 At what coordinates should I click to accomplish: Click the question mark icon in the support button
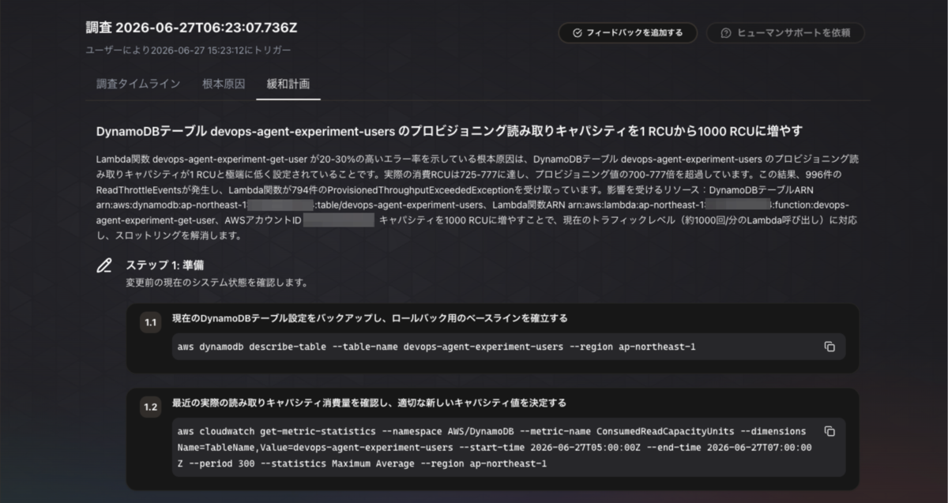[725, 33]
